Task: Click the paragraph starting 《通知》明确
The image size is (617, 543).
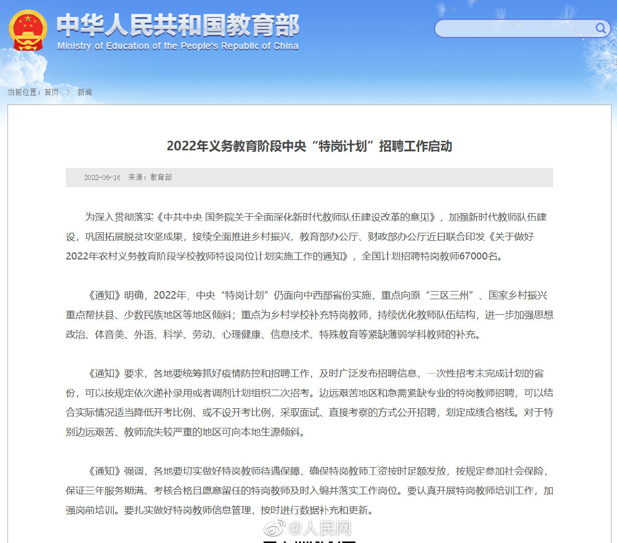Action: tap(309, 315)
